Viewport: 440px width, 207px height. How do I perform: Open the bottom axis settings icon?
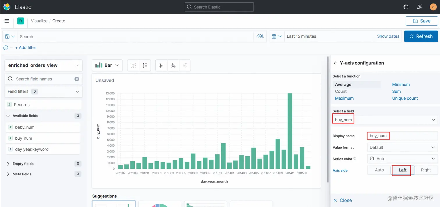click(x=173, y=65)
